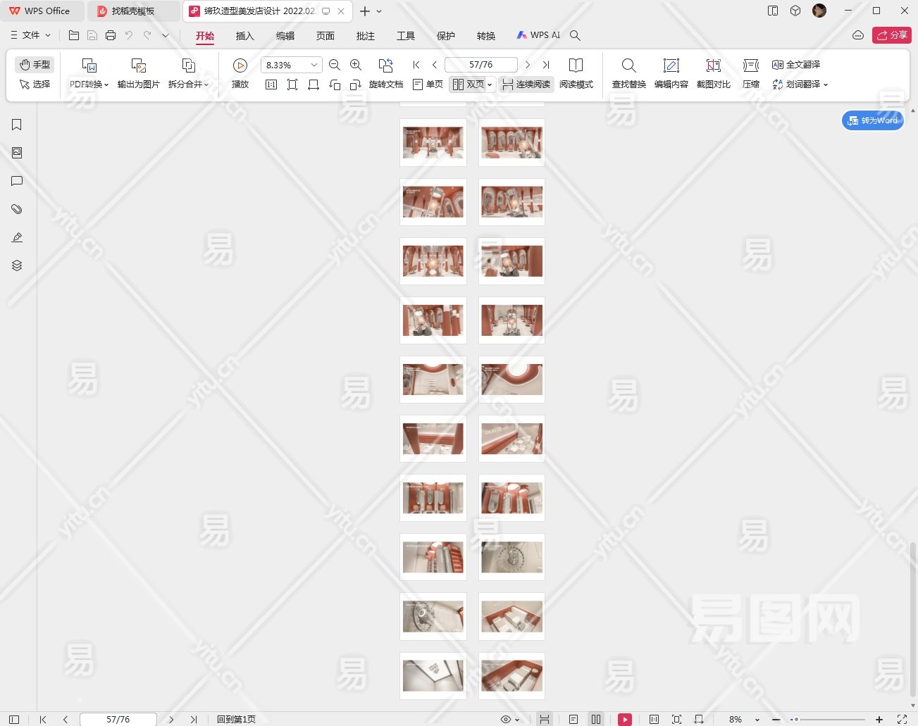This screenshot has height=726, width=918.
Task: Adjust the zoom slider in status bar
Action: click(x=796, y=720)
